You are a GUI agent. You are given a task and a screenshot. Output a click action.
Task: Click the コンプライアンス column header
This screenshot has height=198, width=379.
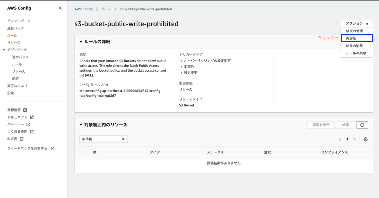(x=334, y=152)
